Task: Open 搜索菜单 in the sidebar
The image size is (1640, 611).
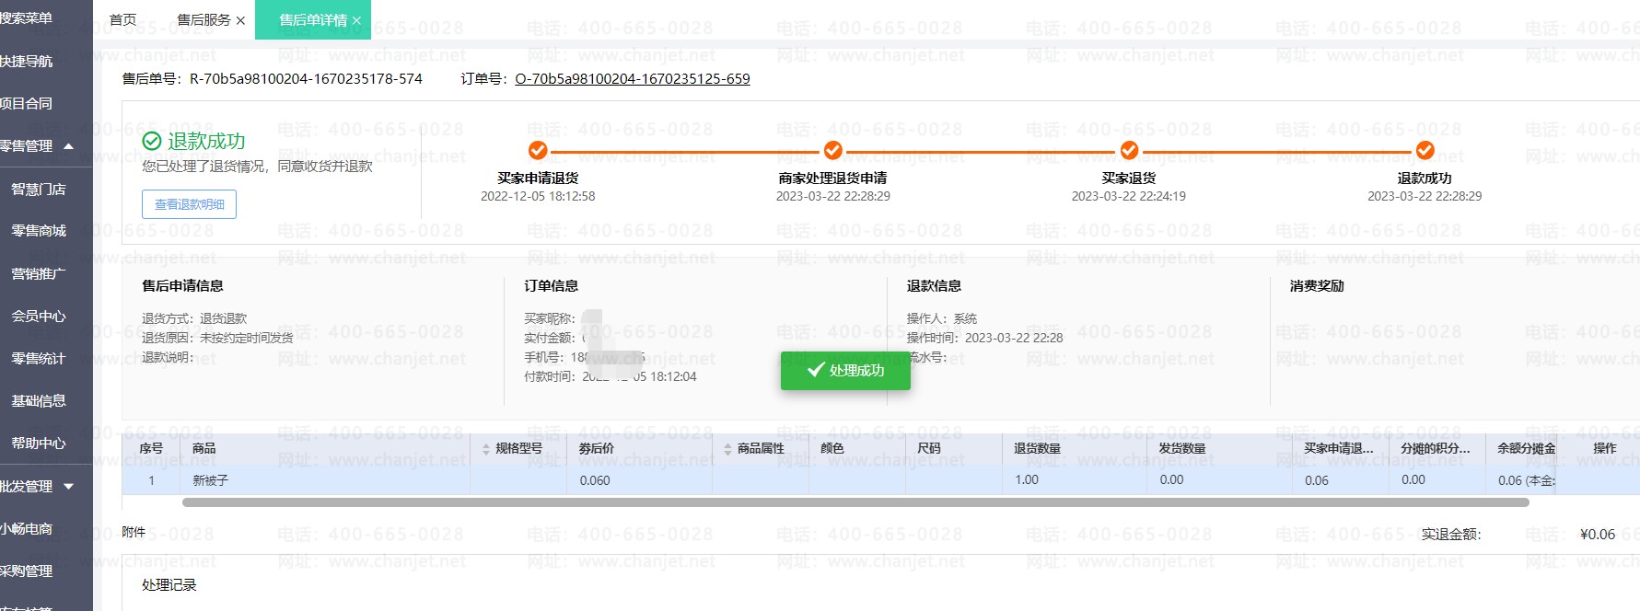Action: 26,18
